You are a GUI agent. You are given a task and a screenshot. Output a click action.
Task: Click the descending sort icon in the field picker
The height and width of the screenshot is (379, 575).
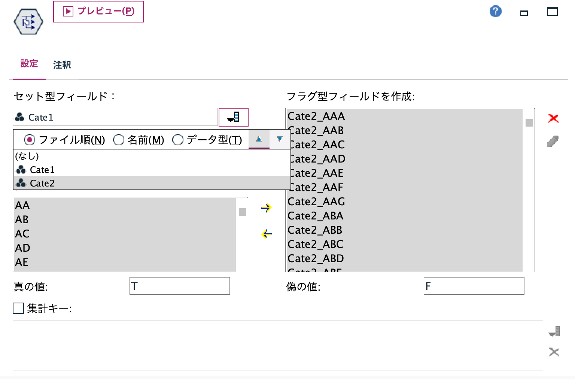[x=280, y=139]
